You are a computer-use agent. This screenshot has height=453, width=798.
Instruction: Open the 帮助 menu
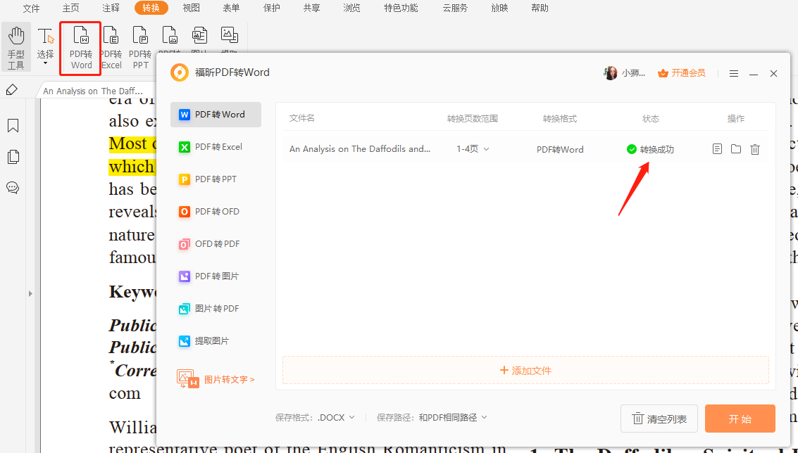(x=540, y=8)
